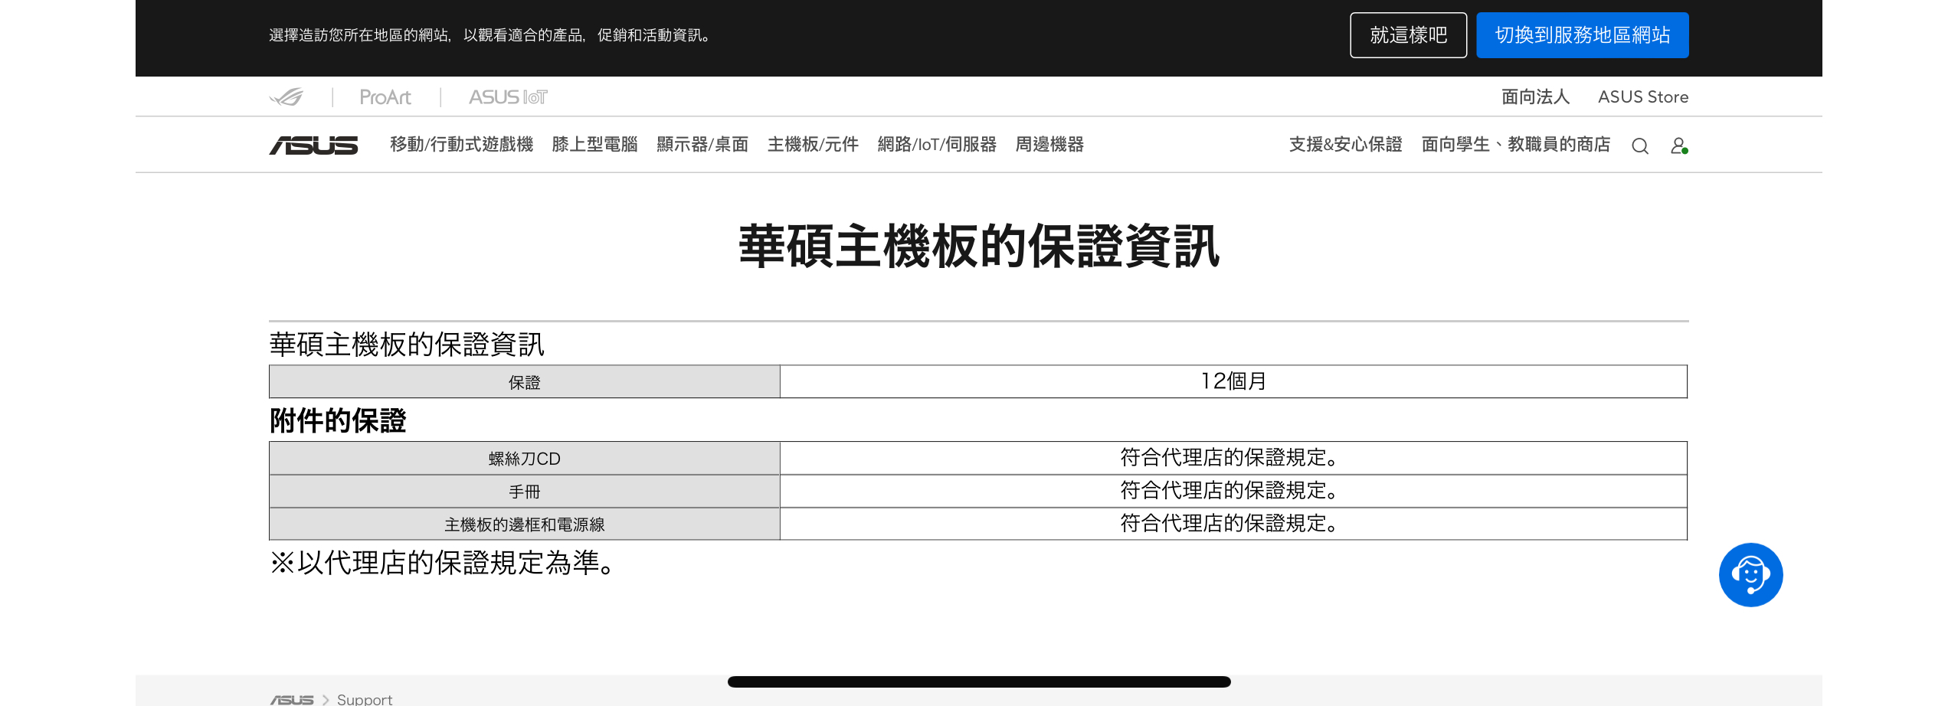Screen dimensions: 1958x706
Task: Open the 膝上型電腦 menu
Action: [x=594, y=145]
